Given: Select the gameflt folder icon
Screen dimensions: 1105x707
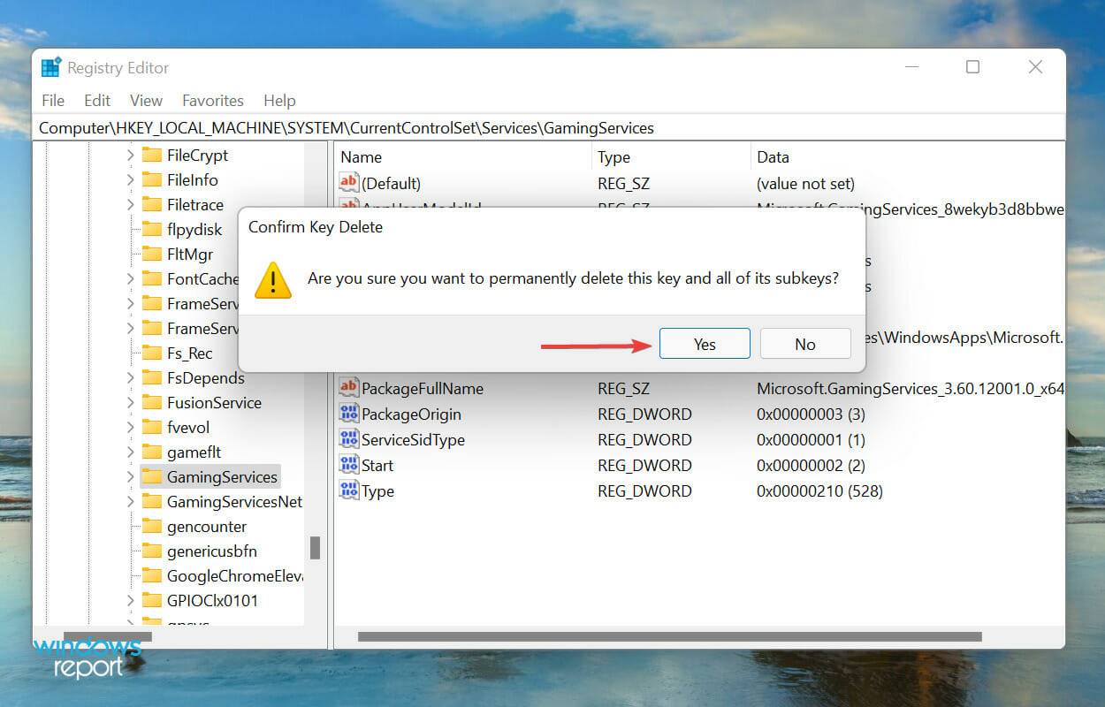Looking at the screenshot, I should (152, 452).
